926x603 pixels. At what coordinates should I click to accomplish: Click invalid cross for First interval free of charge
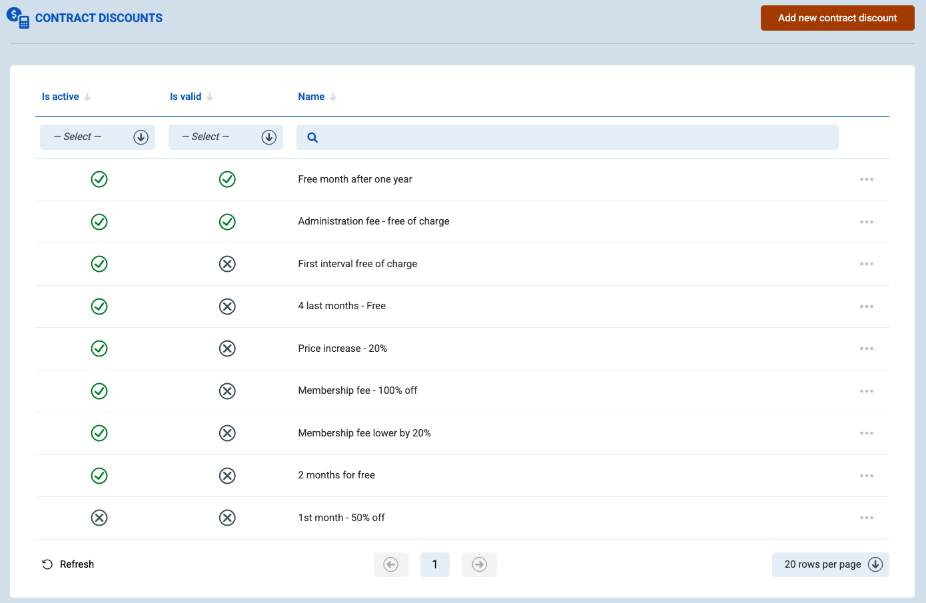coord(227,264)
